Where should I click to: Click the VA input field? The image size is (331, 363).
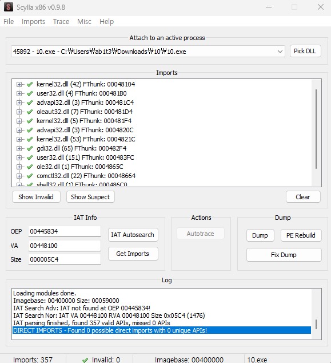[65, 246]
